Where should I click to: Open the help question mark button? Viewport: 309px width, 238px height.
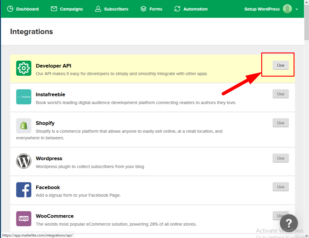[x=289, y=223]
